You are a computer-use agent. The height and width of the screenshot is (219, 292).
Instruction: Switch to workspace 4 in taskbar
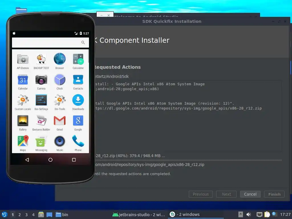click(33, 215)
